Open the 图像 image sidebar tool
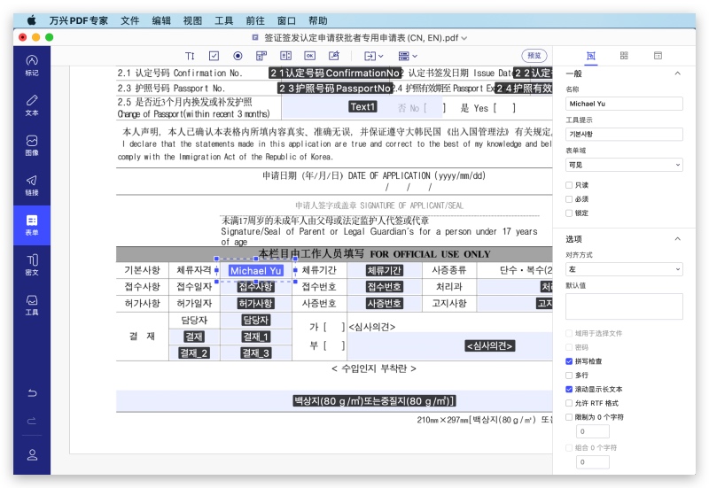Viewport: 709px width, 488px height. (32, 144)
